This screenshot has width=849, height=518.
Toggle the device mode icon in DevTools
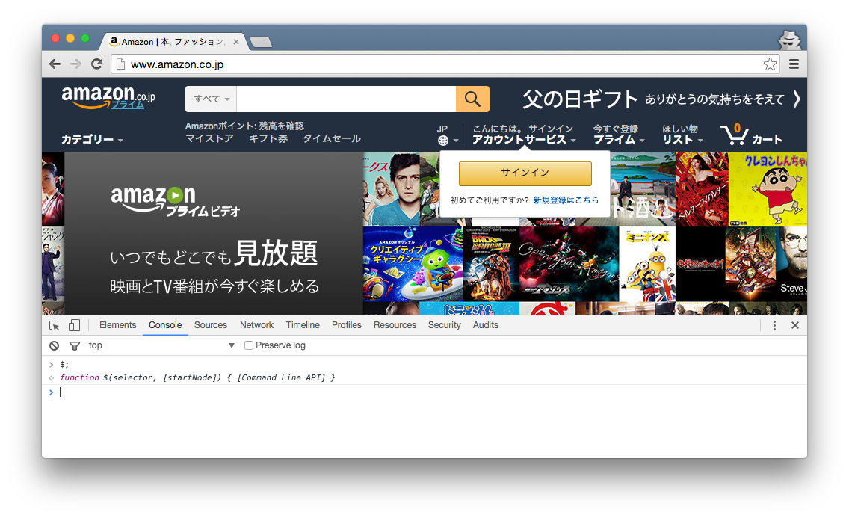tap(74, 325)
